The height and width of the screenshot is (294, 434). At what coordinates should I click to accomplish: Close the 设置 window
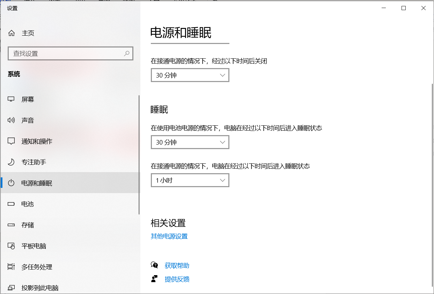(424, 8)
